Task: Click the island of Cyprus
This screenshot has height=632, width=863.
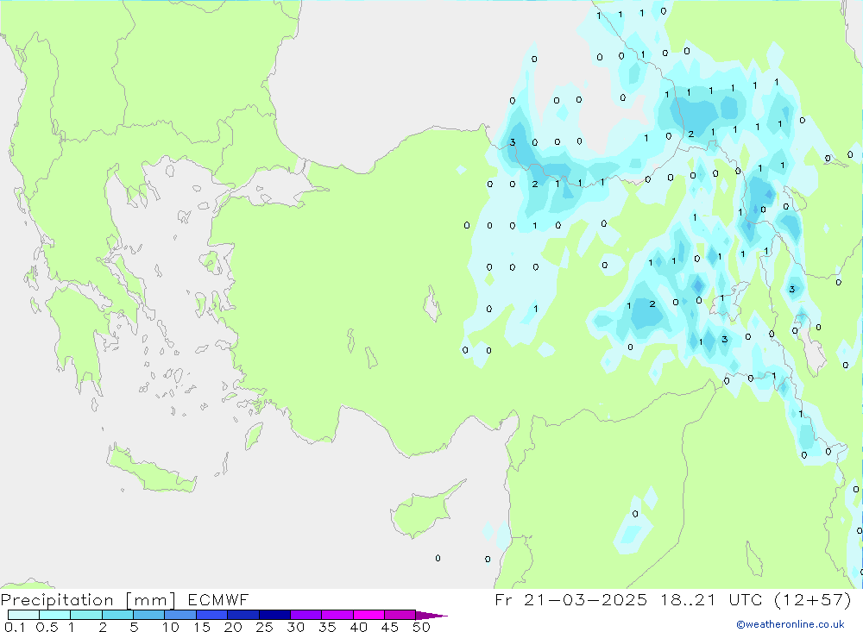Action: [423, 512]
